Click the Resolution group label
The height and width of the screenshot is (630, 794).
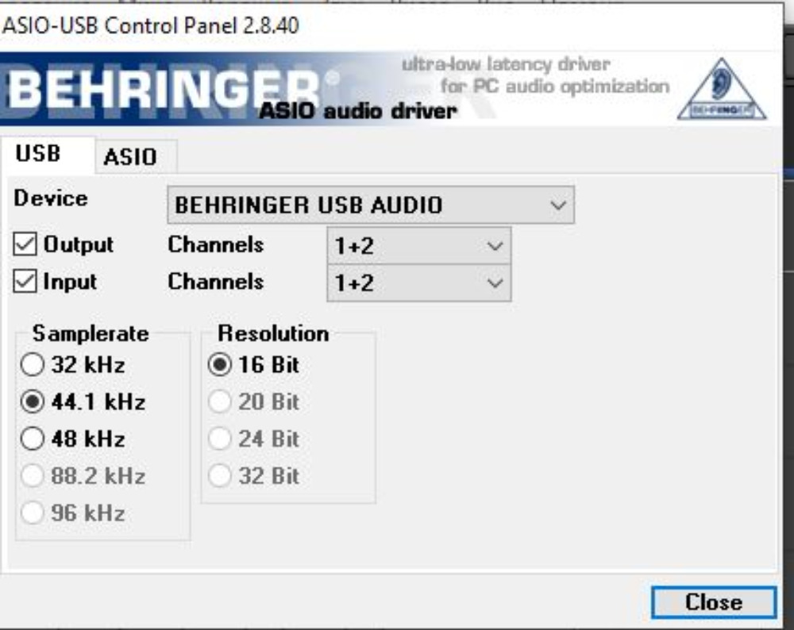click(x=273, y=333)
